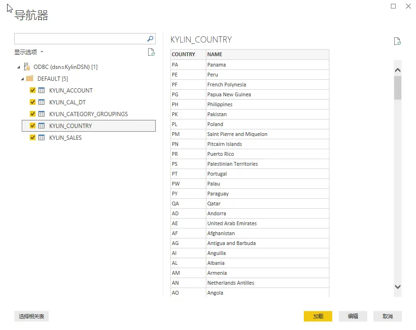Click the 选择相关表 button
The height and width of the screenshot is (330, 416).
(31, 316)
